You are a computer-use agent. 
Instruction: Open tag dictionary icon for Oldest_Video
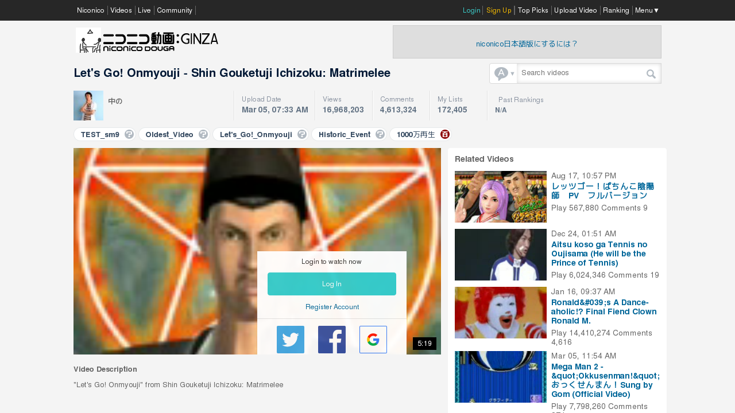pos(203,134)
